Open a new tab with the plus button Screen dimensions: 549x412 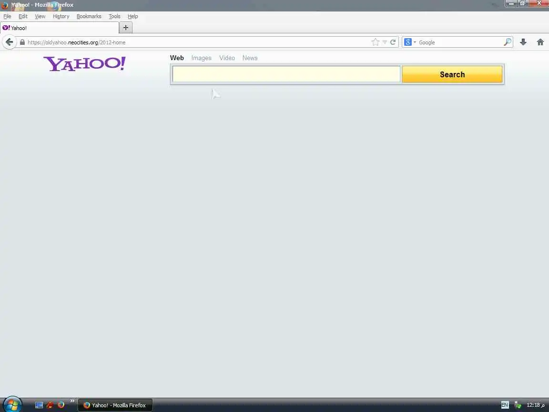126,28
